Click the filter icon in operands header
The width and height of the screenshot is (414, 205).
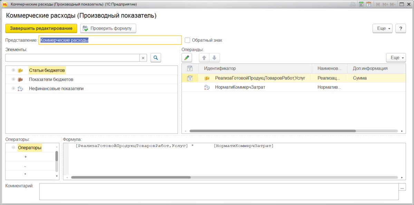click(x=189, y=69)
